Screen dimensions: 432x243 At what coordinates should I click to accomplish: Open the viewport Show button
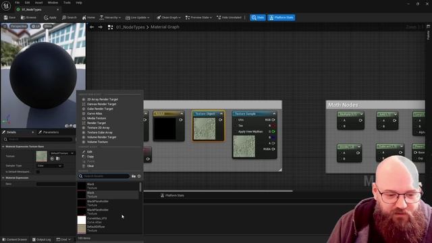[48, 26]
